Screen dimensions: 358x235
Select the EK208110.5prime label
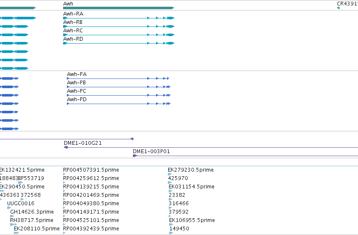tap(37, 229)
